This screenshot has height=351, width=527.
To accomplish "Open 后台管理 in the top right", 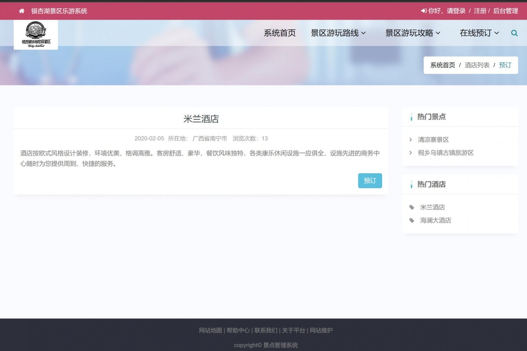I will click(506, 11).
